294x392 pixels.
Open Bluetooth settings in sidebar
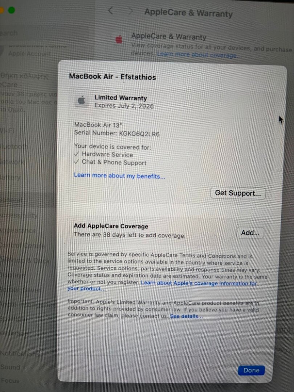[x=14, y=146]
